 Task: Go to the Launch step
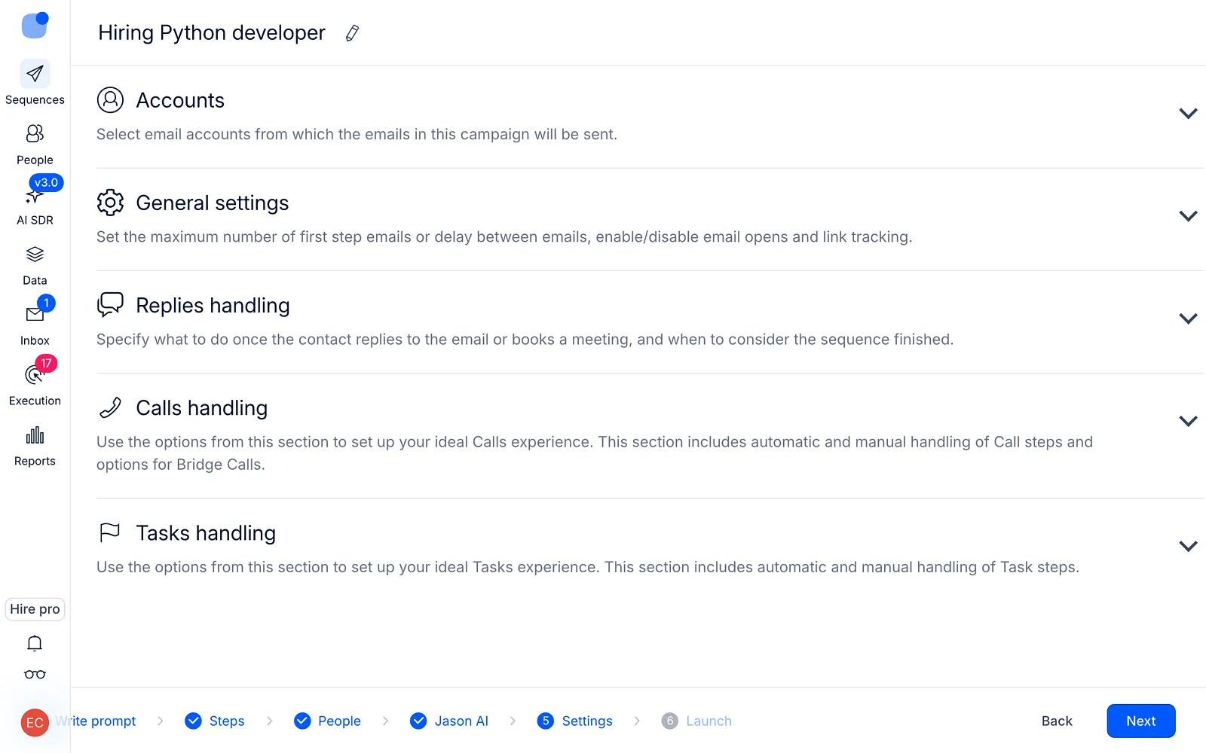click(x=709, y=721)
